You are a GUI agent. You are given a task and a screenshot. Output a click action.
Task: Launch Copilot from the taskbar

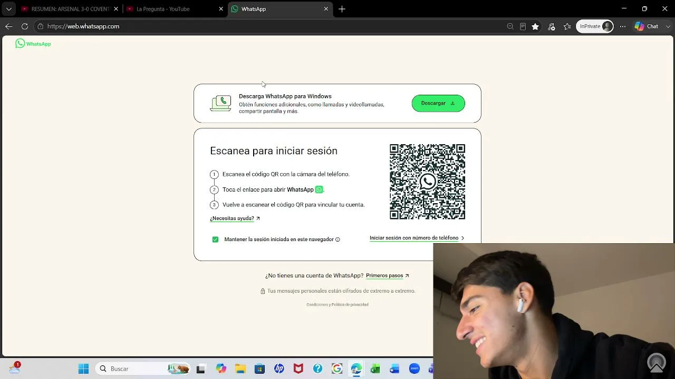tap(220, 369)
